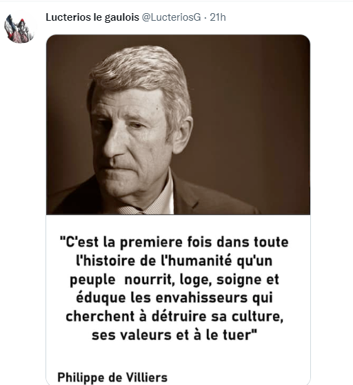The image size is (353, 385).
Task: Open the @LucteriosG handle link
Action: pos(171,17)
